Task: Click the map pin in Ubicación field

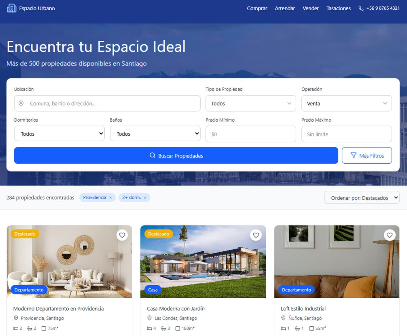Action: [21, 103]
